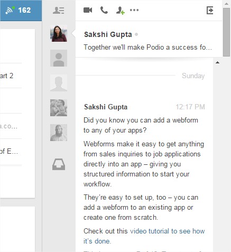Select Sakshi Gupta's avatar in the sidebar
Image resolution: width=231 pixels, height=252 pixels.
pos(59,33)
